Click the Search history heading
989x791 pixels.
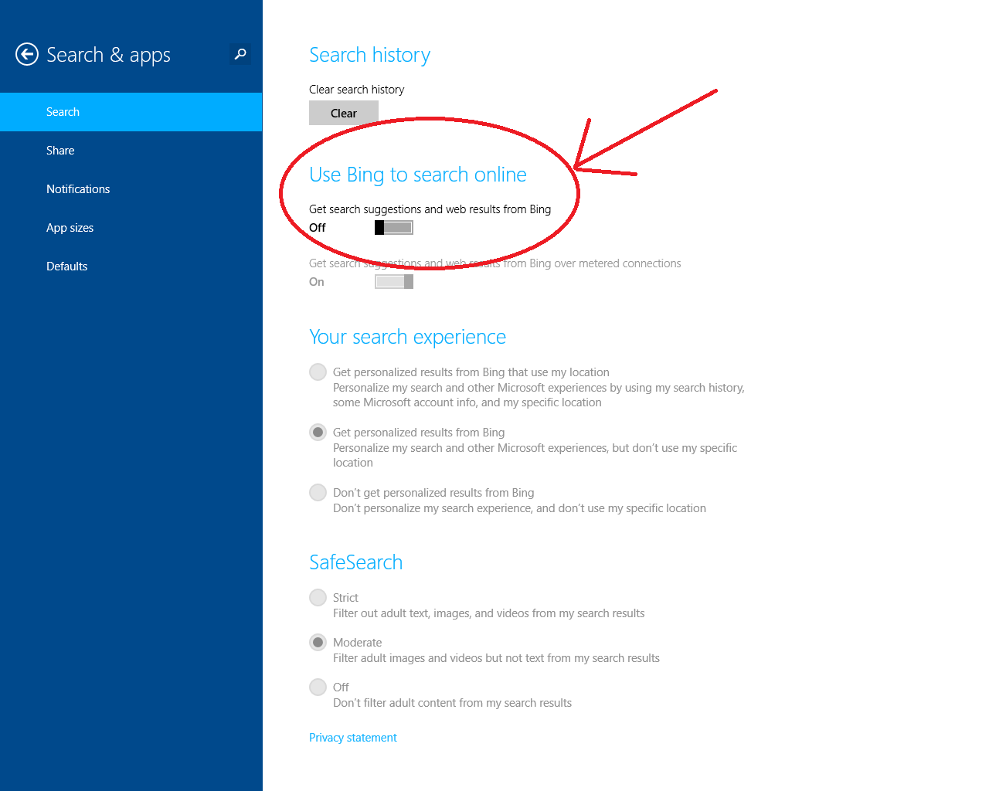pos(369,55)
